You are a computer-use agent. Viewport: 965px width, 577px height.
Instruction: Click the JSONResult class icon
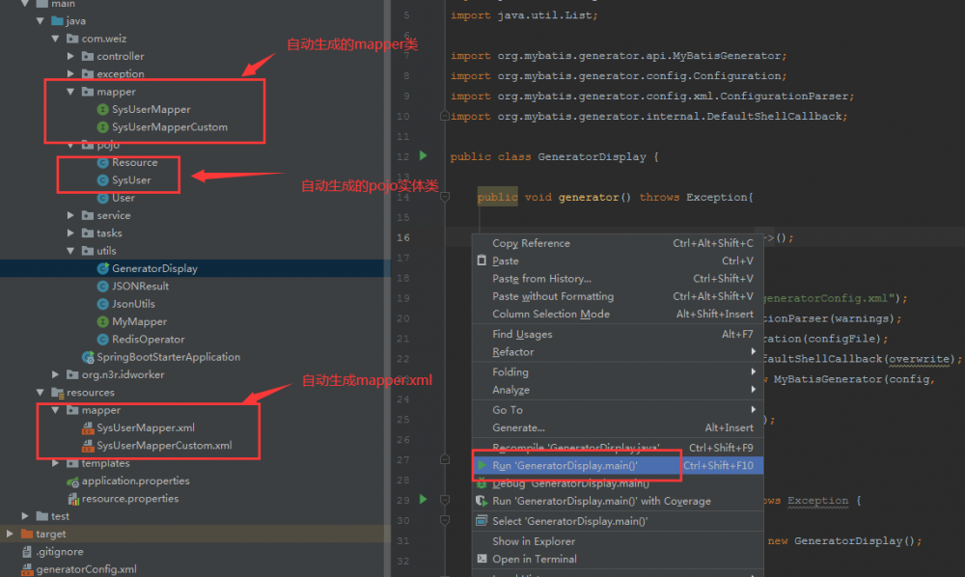click(103, 286)
